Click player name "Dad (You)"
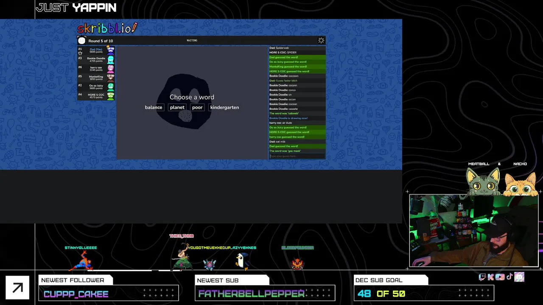The height and width of the screenshot is (305, 543). point(96,49)
